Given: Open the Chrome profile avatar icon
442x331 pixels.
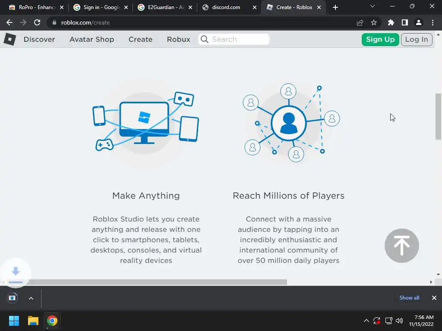Looking at the screenshot, I should (x=419, y=22).
